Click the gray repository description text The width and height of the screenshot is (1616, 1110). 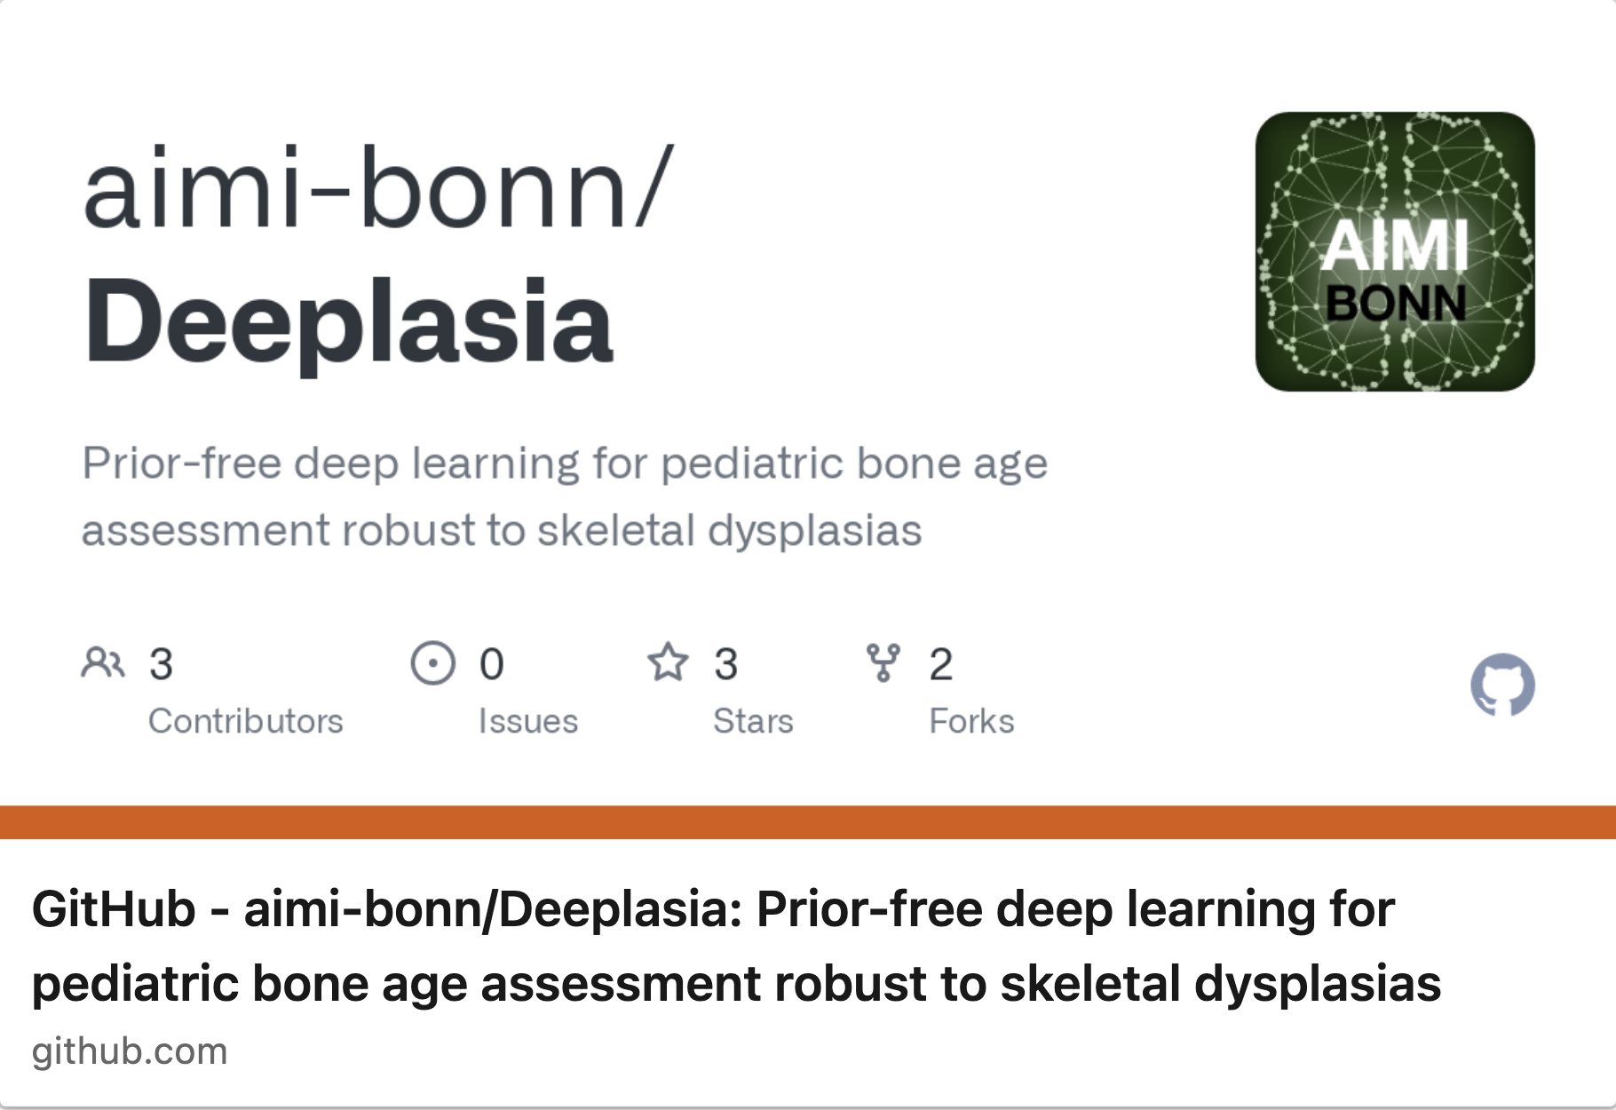click(565, 496)
